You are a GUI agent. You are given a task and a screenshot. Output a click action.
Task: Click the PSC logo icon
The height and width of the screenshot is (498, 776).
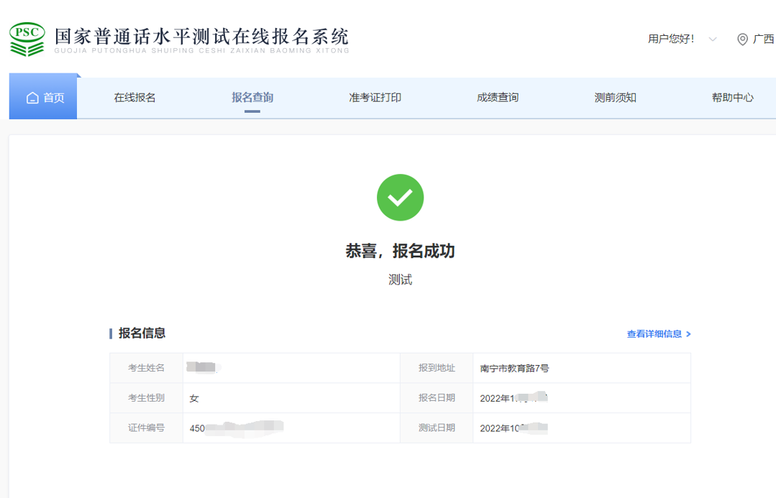pos(27,39)
